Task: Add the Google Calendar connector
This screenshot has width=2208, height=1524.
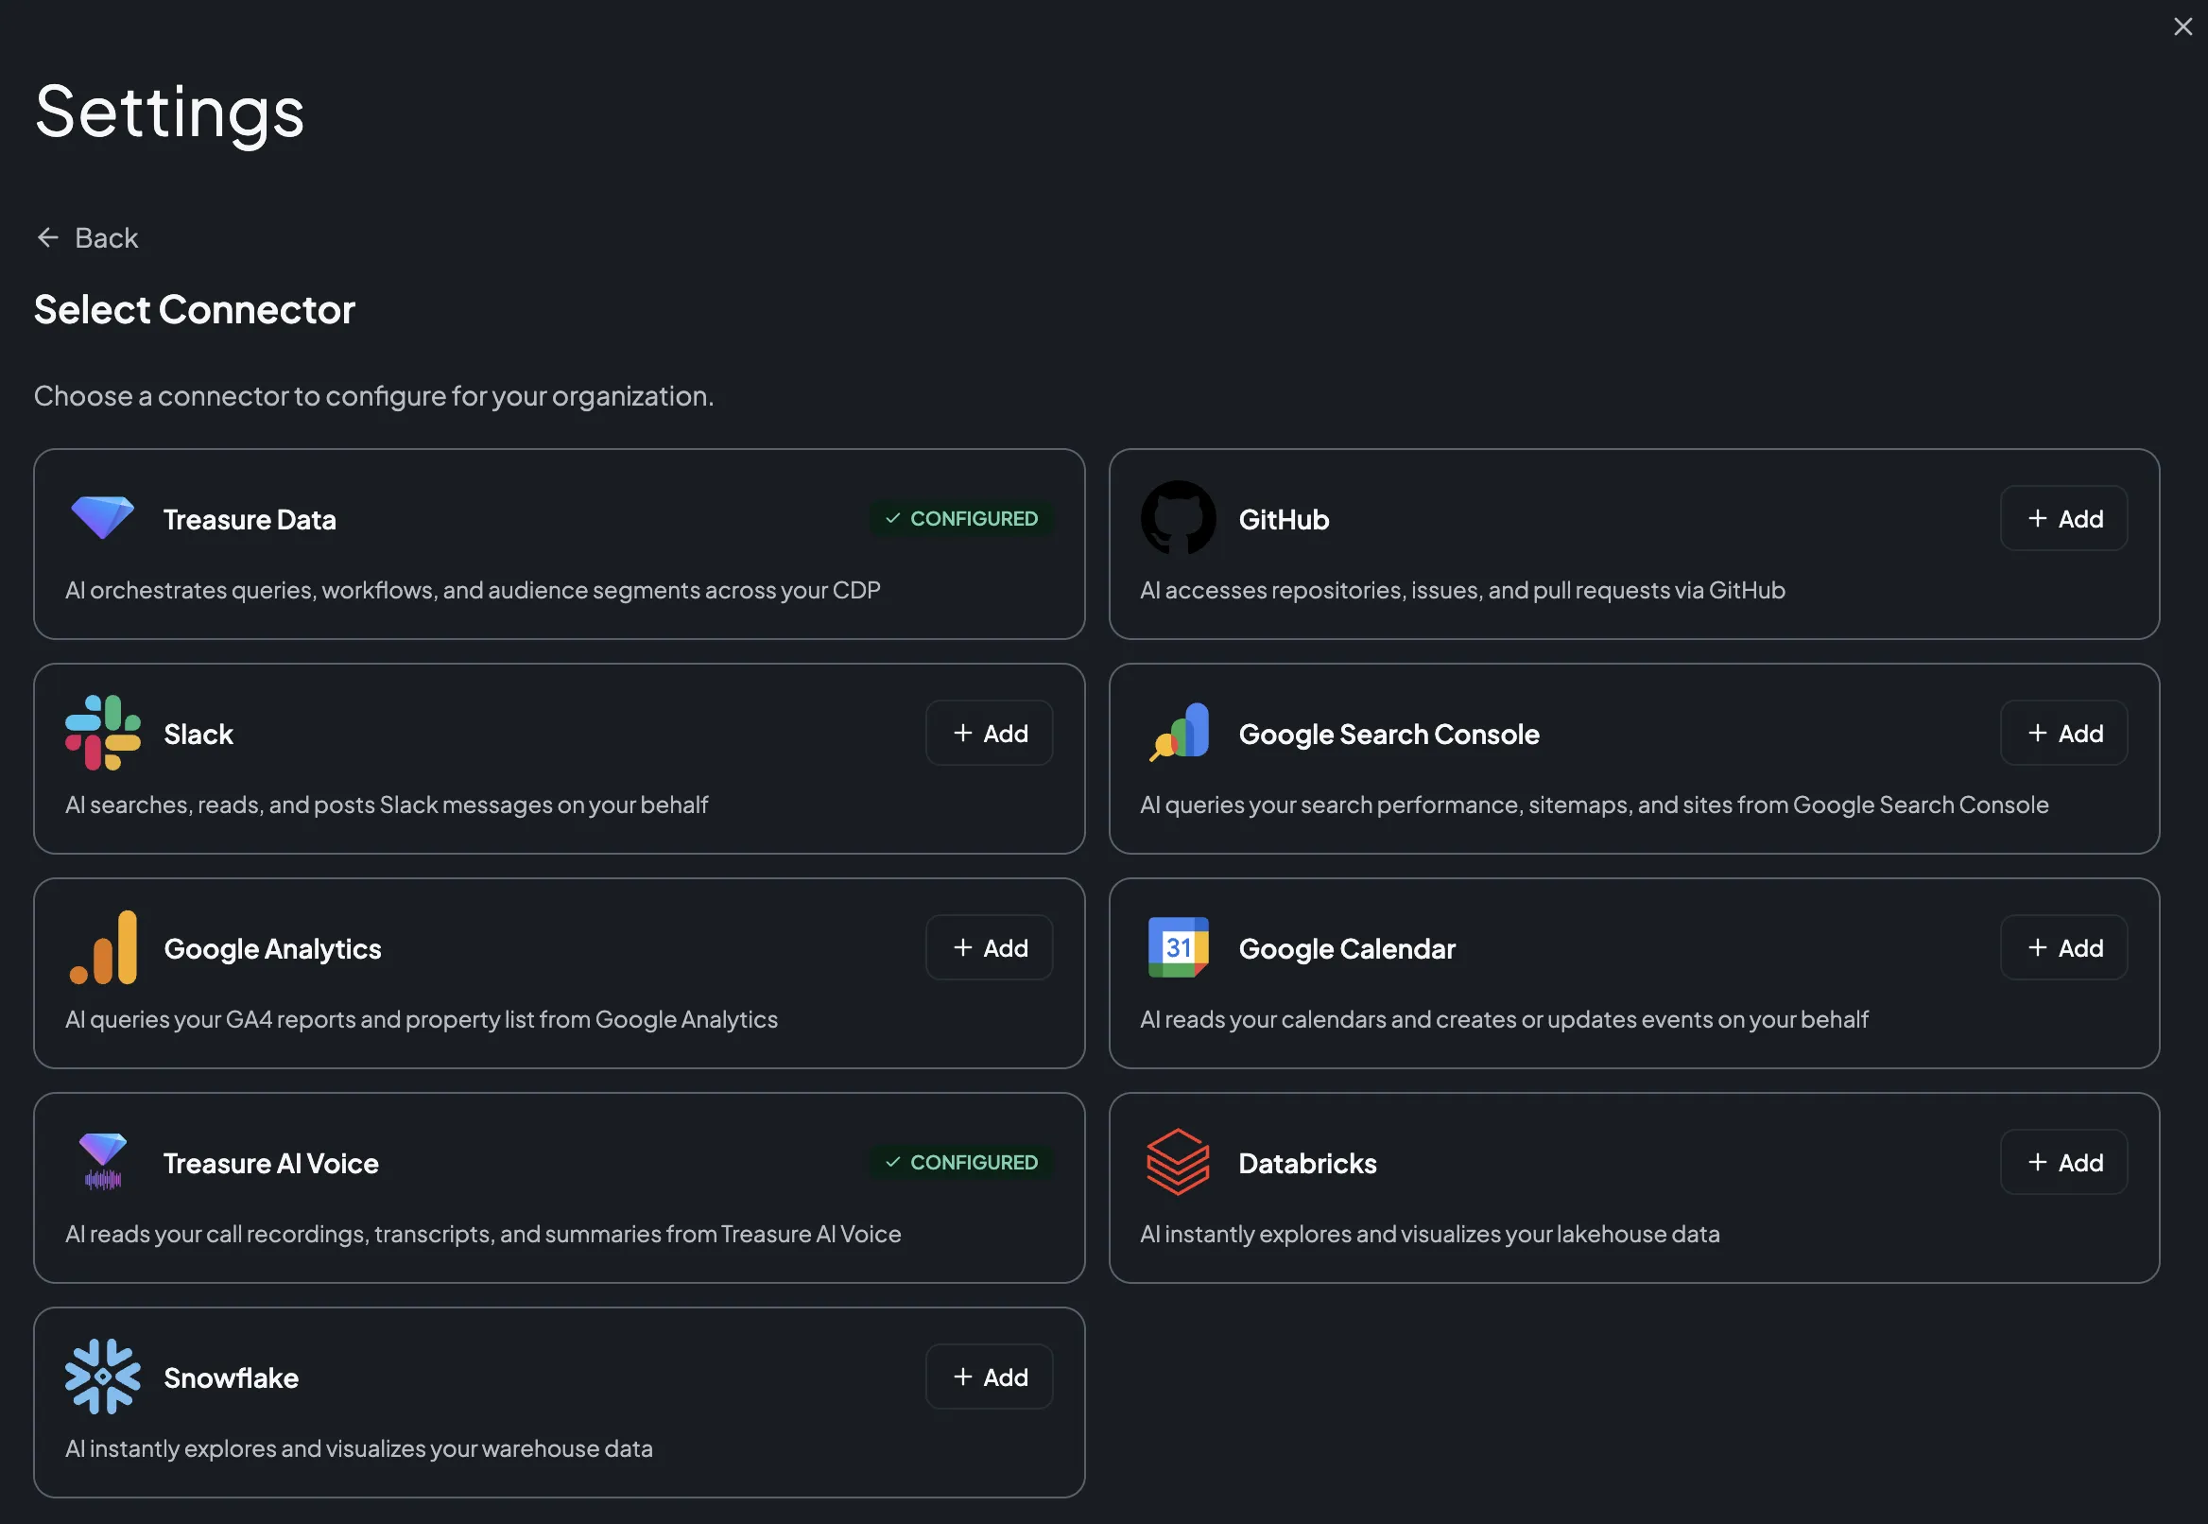Action: click(x=2063, y=947)
